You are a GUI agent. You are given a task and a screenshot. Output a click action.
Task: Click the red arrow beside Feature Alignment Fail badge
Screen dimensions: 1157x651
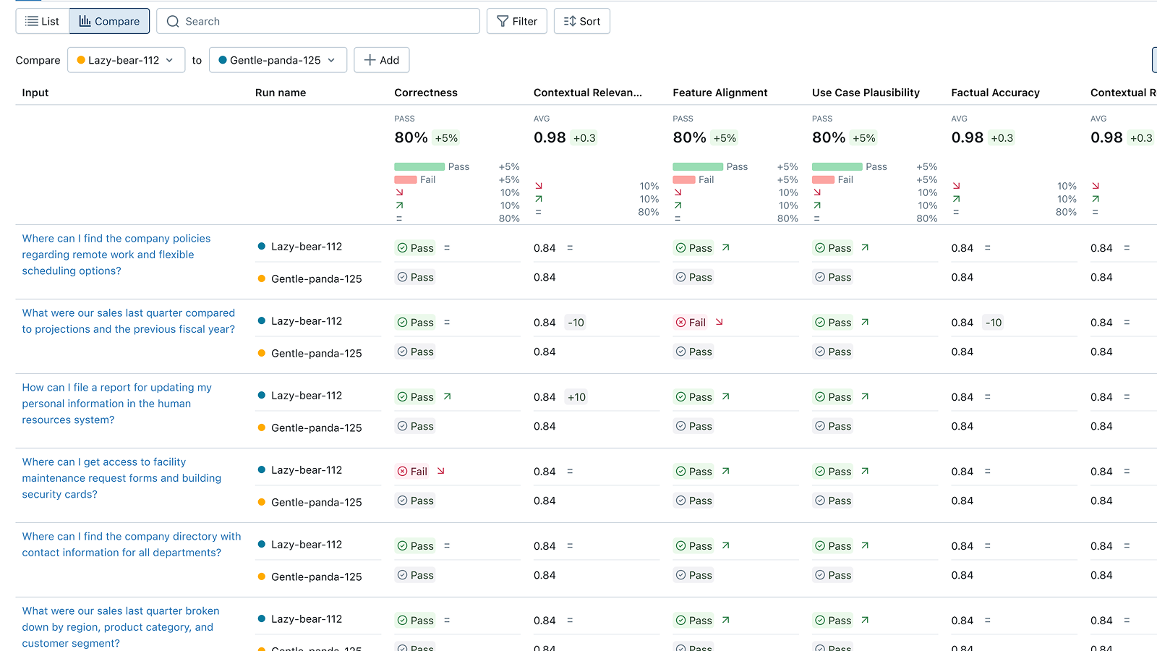pos(718,322)
